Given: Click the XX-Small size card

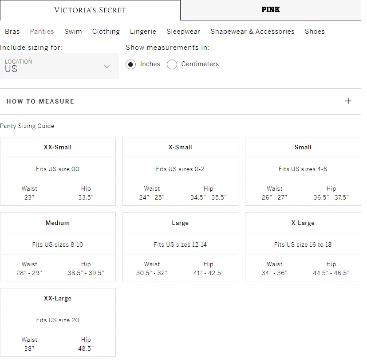Looking at the screenshot, I should (58, 171).
